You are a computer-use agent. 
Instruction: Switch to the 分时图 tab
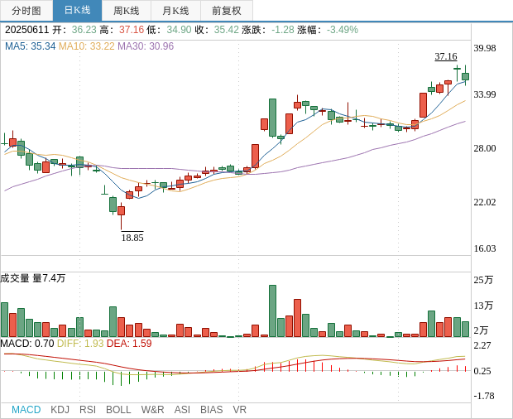[x=26, y=11]
